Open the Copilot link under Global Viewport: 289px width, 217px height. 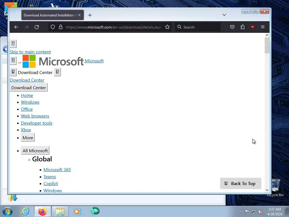point(51,184)
